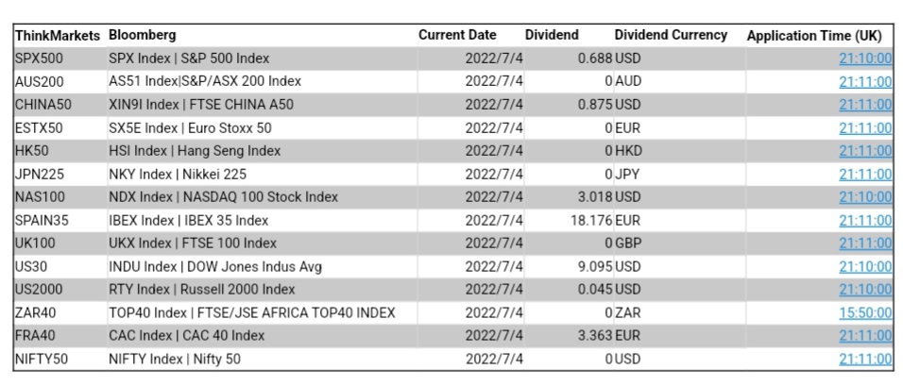Open the ZAR40 15:50:00 time link
Viewport: 903px width, 386px height.
point(864,312)
